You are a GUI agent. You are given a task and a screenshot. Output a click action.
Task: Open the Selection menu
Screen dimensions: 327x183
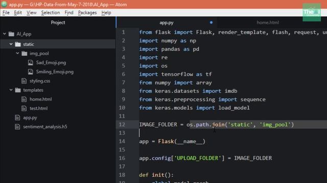(51, 13)
